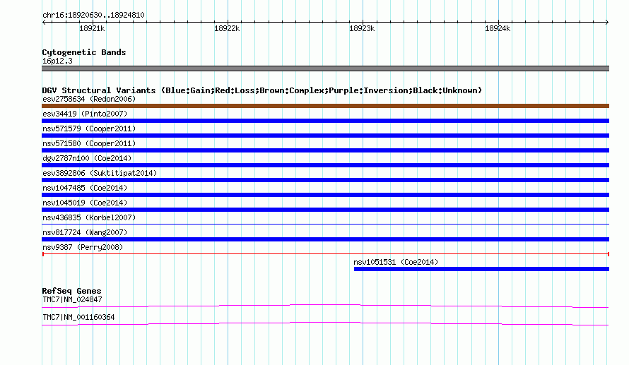This screenshot has width=629, height=365.
Task: Click the left arrow end of the ruler
Action: [x=44, y=23]
